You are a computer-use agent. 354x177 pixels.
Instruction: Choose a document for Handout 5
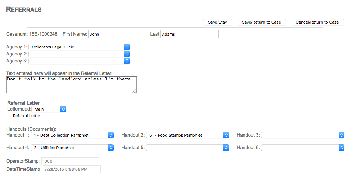(x=188, y=148)
